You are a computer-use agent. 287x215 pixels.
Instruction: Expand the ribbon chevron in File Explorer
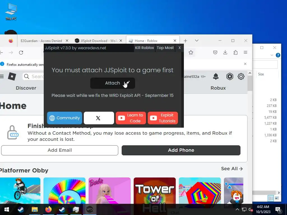coord(272,55)
